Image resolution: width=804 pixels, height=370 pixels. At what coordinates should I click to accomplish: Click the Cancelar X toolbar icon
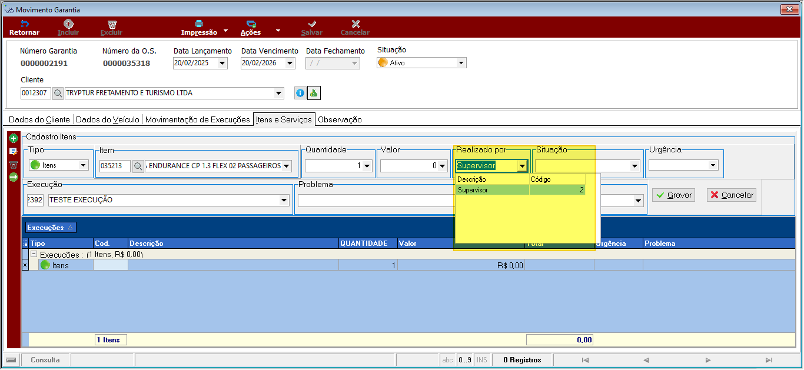356,24
